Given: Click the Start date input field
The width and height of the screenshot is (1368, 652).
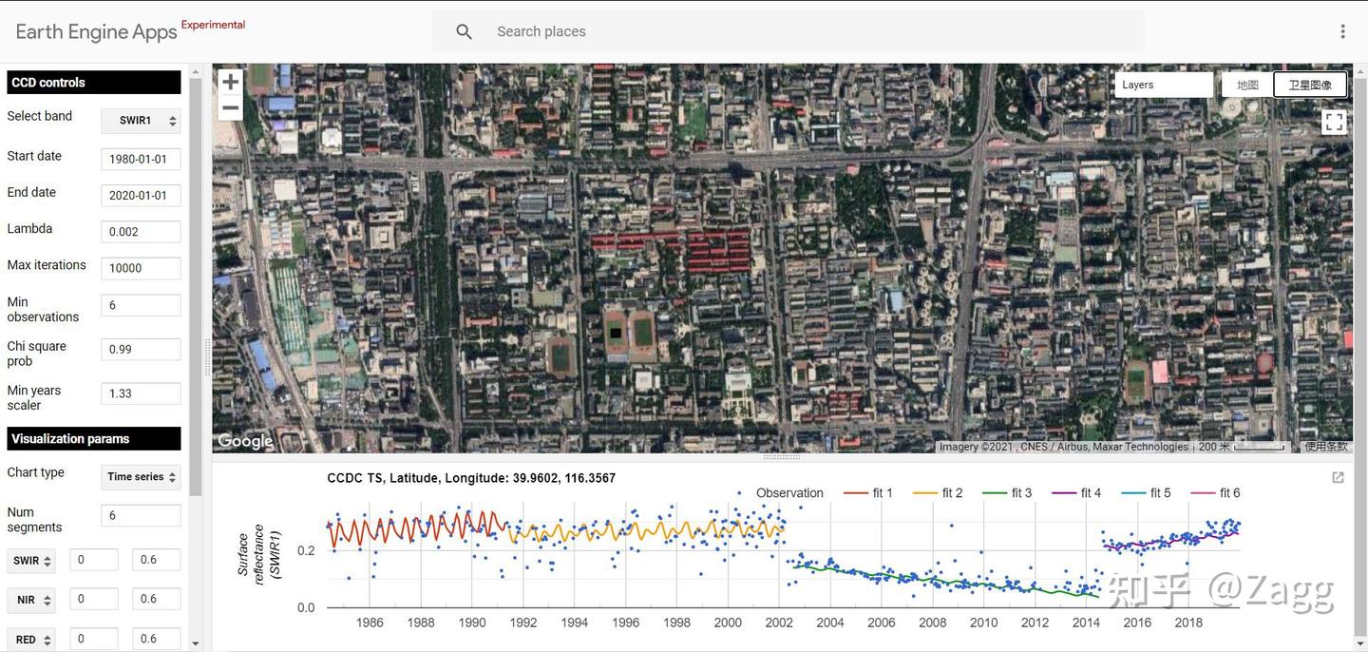Looking at the screenshot, I should point(141,159).
